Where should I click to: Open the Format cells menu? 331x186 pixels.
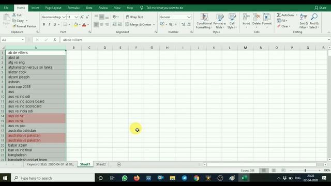point(267,21)
